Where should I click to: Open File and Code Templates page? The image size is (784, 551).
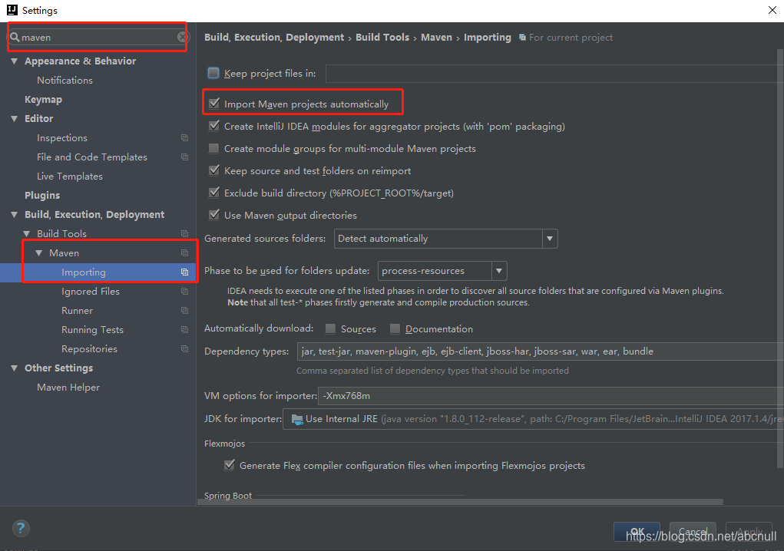(92, 157)
